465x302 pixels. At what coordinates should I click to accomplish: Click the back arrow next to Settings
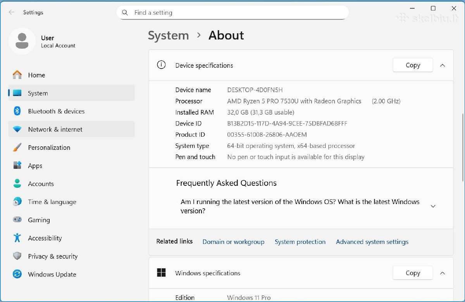tap(12, 12)
